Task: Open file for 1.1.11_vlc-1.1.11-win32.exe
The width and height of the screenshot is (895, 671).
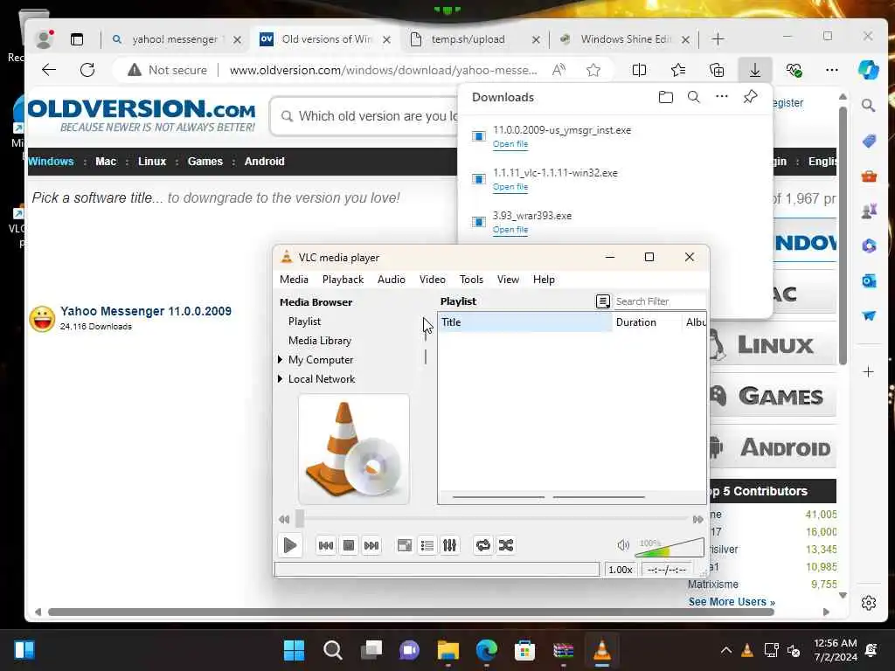Action: [x=510, y=187]
